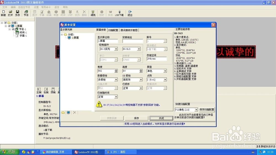The image size is (276, 155).
Task: Click add-screen monitor icon below screen list
Action: [68, 113]
